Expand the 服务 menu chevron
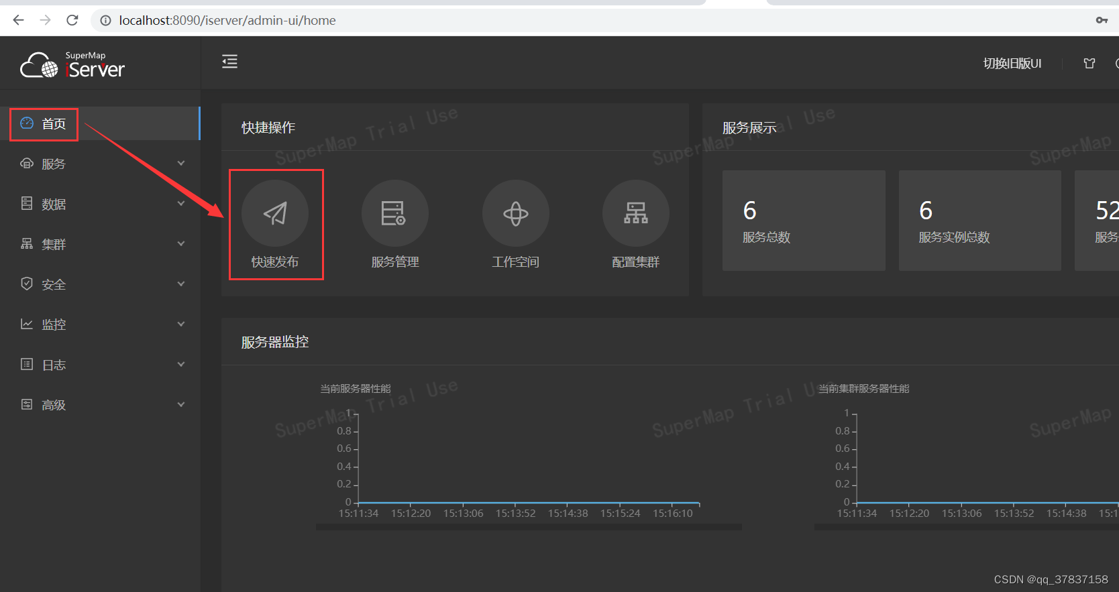The height and width of the screenshot is (592, 1119). [181, 163]
